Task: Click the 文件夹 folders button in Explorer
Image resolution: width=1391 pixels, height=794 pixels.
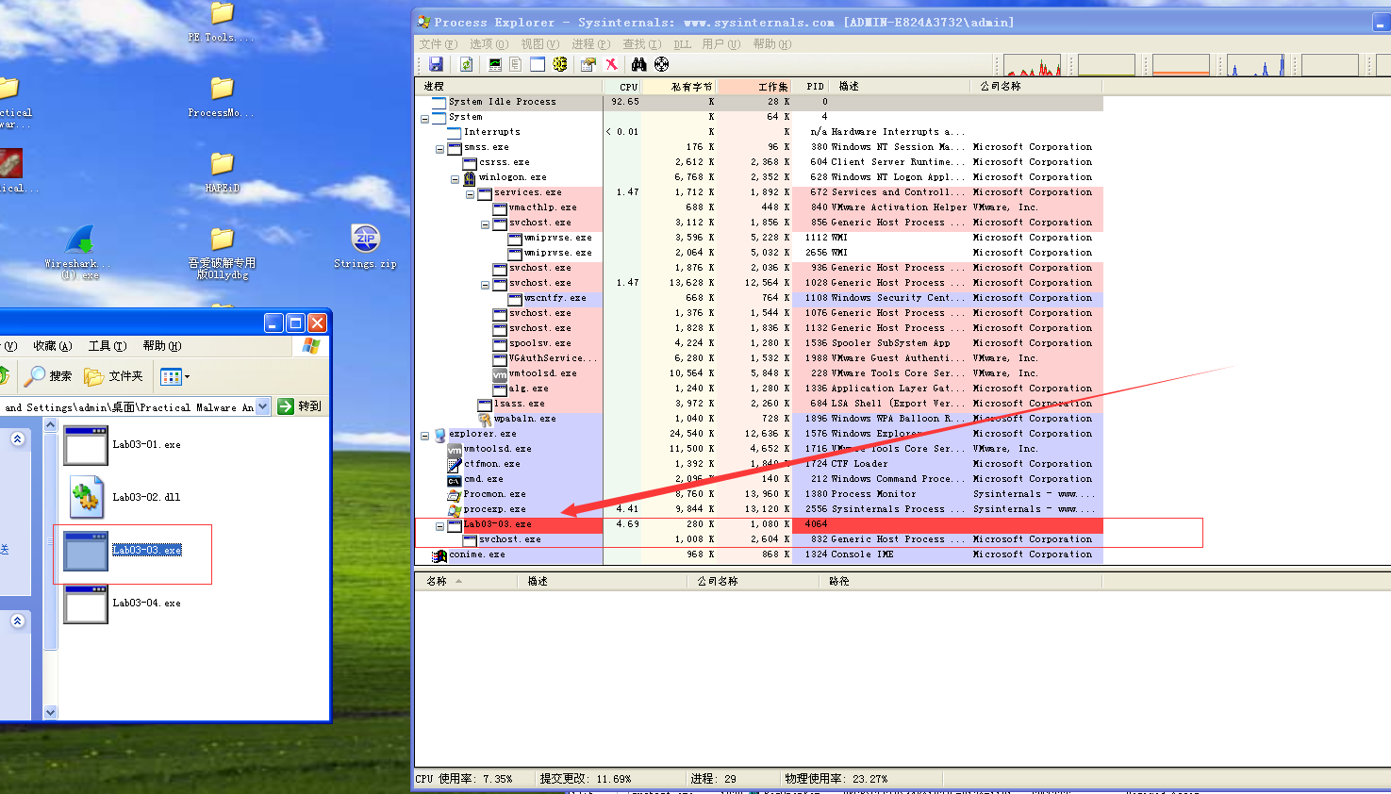Action: click(x=114, y=376)
